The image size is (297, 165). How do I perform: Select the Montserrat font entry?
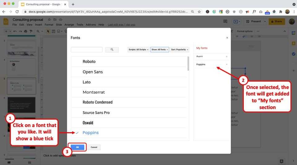click(94, 92)
